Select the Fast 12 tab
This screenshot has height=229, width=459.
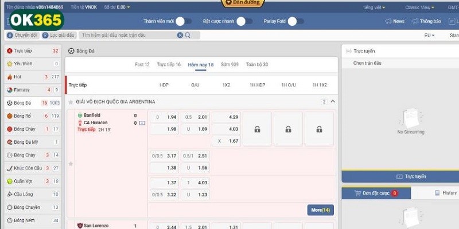click(x=142, y=65)
